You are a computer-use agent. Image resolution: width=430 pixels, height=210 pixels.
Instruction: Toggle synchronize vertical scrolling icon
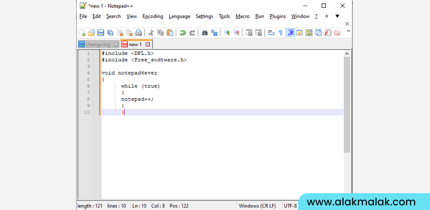point(249,33)
